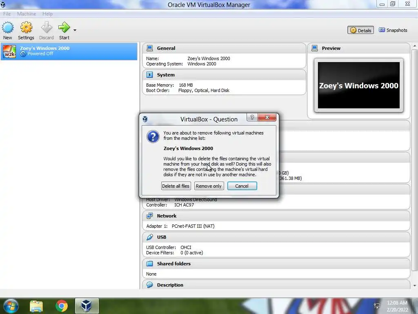
Task: Click the 'OHCI' USB controller value
Action: 186,247
